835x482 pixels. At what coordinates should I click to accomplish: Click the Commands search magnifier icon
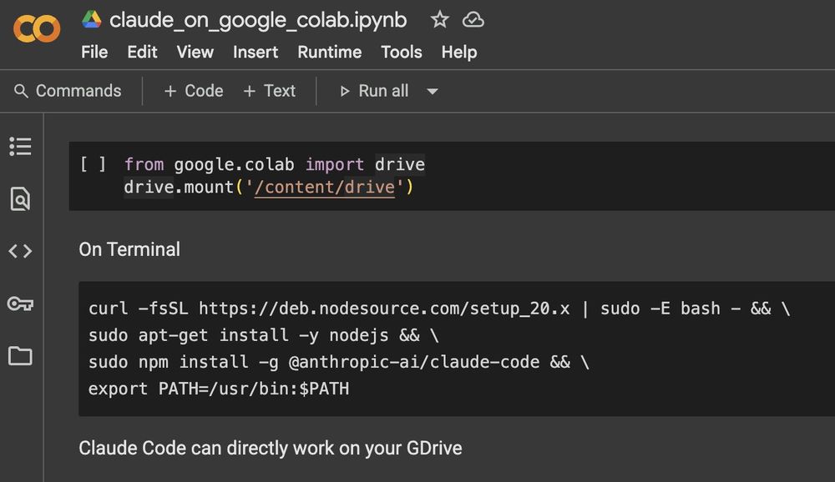pyautogui.click(x=21, y=91)
